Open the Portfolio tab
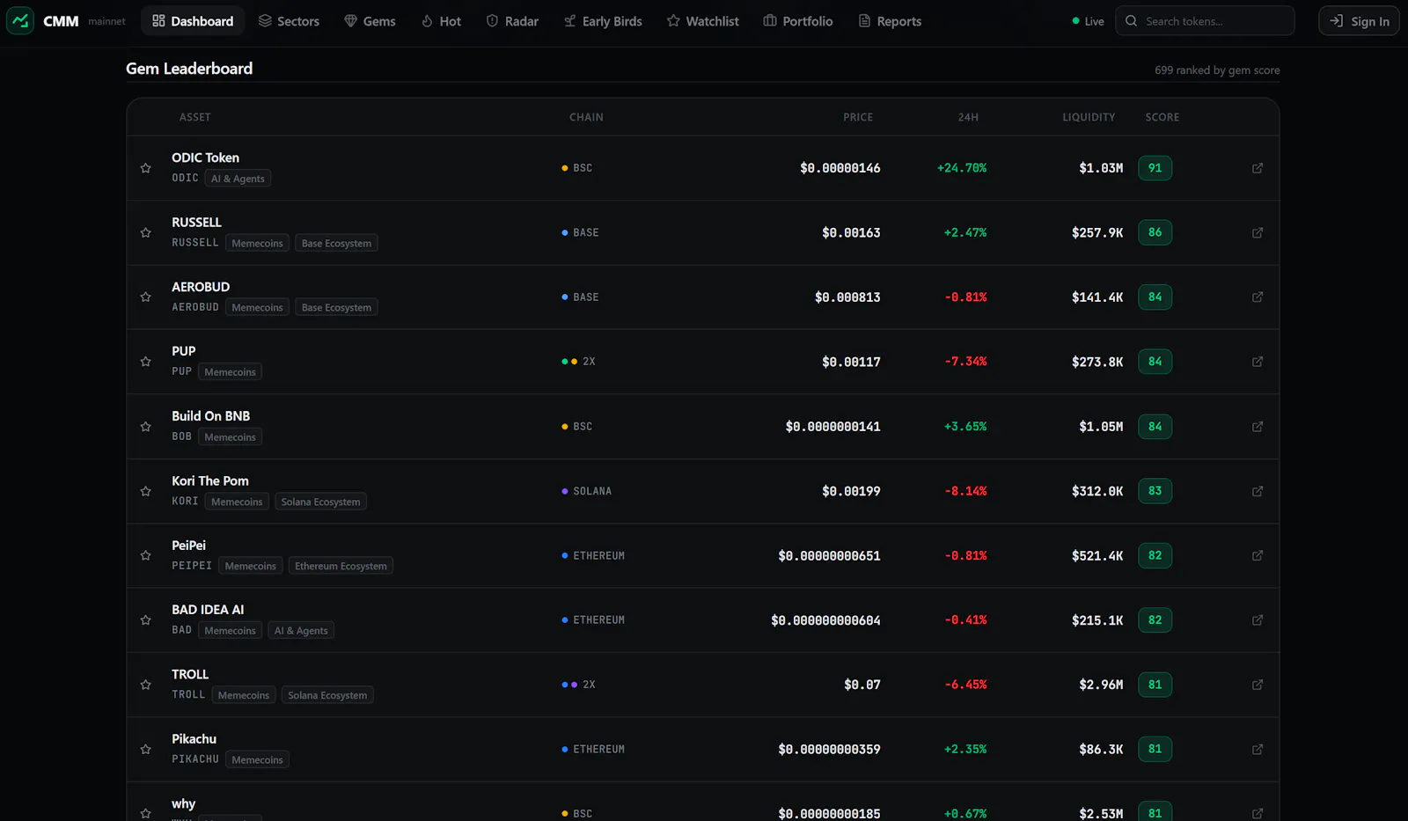 pyautogui.click(x=798, y=21)
